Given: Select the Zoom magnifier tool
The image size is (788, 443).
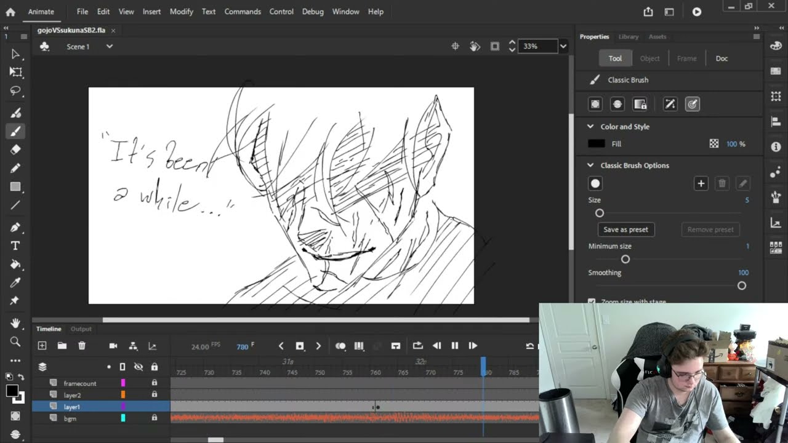Looking at the screenshot, I should pos(16,341).
